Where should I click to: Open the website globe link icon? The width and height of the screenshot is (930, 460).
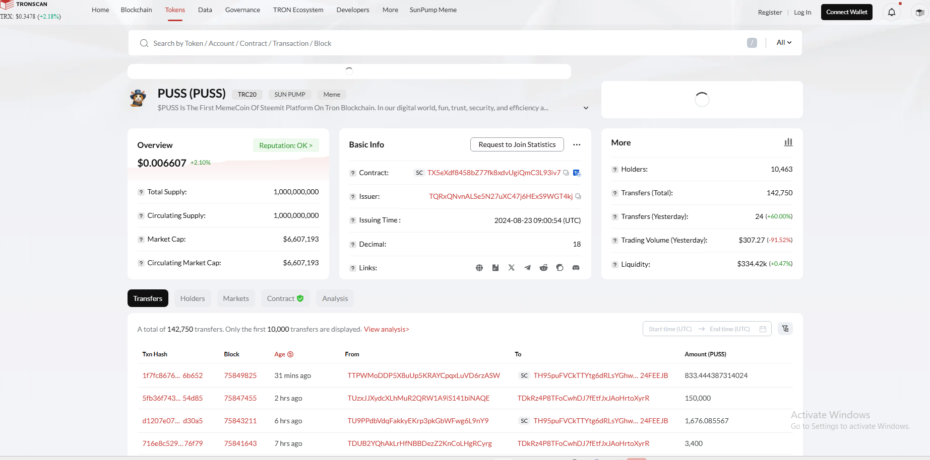(479, 268)
